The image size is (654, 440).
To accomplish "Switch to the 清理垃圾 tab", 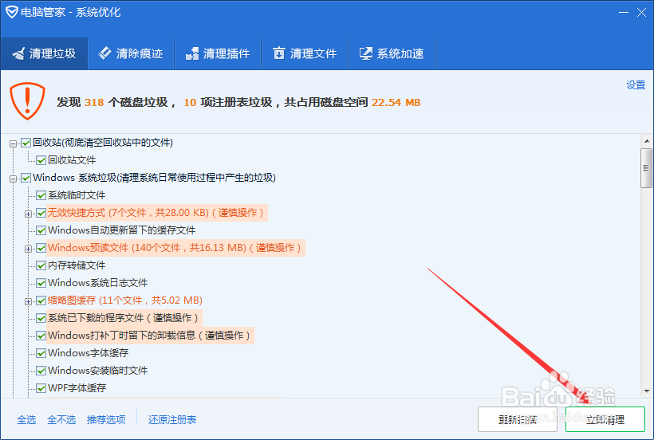I will (x=44, y=53).
